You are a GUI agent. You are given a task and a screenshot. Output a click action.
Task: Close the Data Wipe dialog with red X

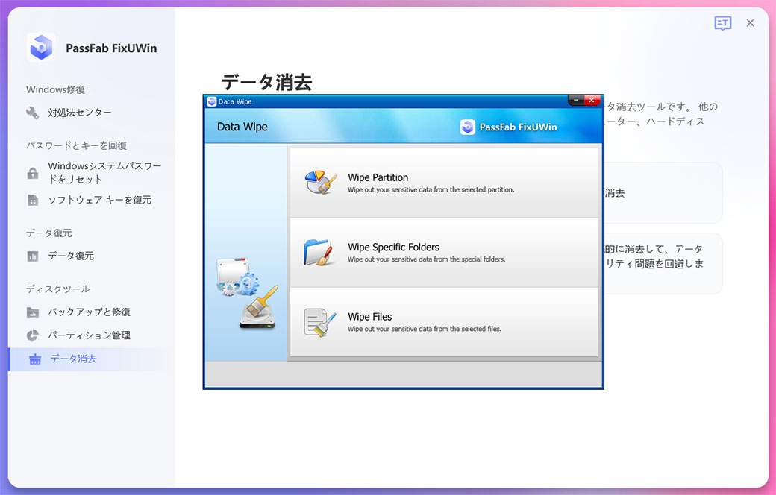tap(592, 101)
